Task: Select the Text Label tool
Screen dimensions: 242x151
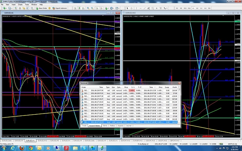Action: pyautogui.click(x=161, y=8)
